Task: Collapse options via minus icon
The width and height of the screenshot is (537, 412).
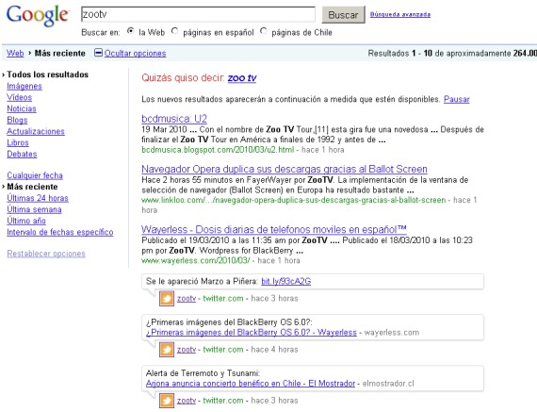Action: point(98,53)
